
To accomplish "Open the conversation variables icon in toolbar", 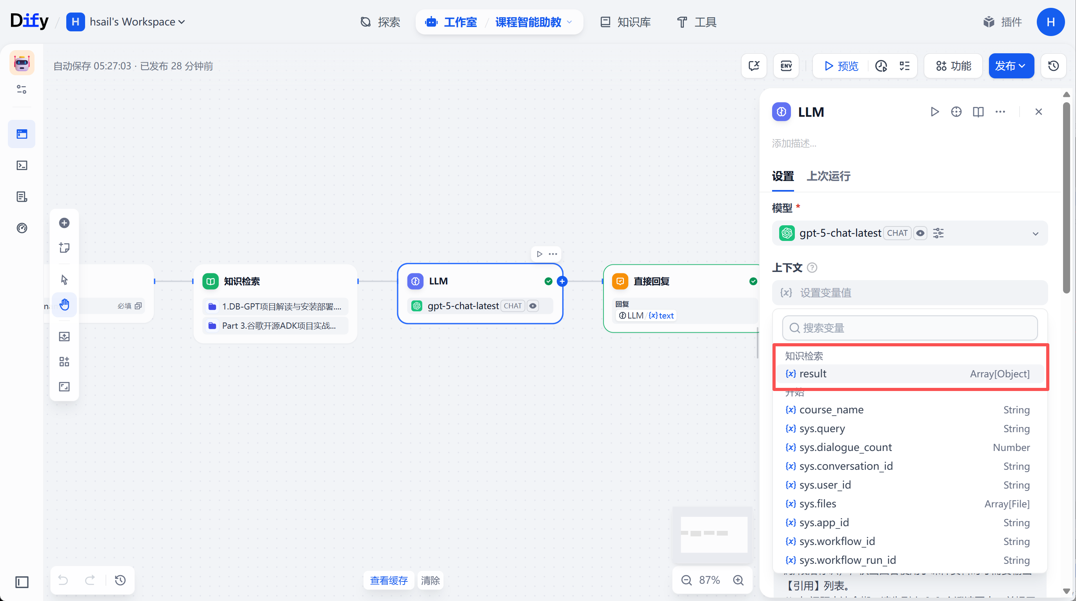I will coord(754,66).
